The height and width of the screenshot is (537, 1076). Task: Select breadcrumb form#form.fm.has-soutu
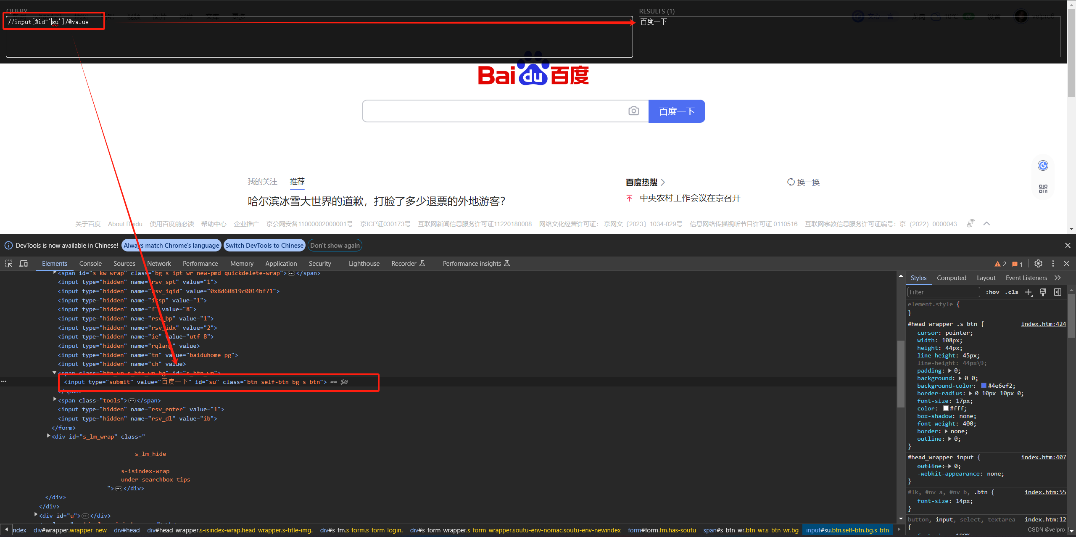pos(662,530)
